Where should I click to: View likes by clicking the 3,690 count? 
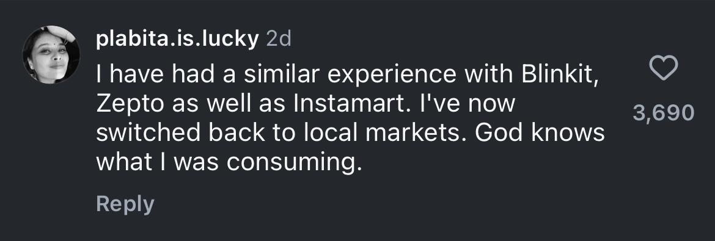(664, 112)
